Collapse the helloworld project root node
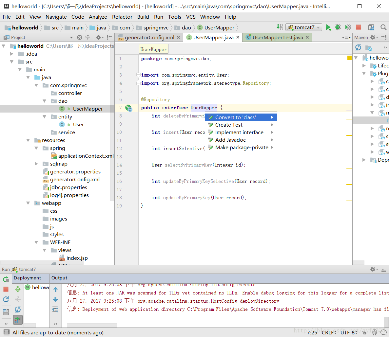 4,46
